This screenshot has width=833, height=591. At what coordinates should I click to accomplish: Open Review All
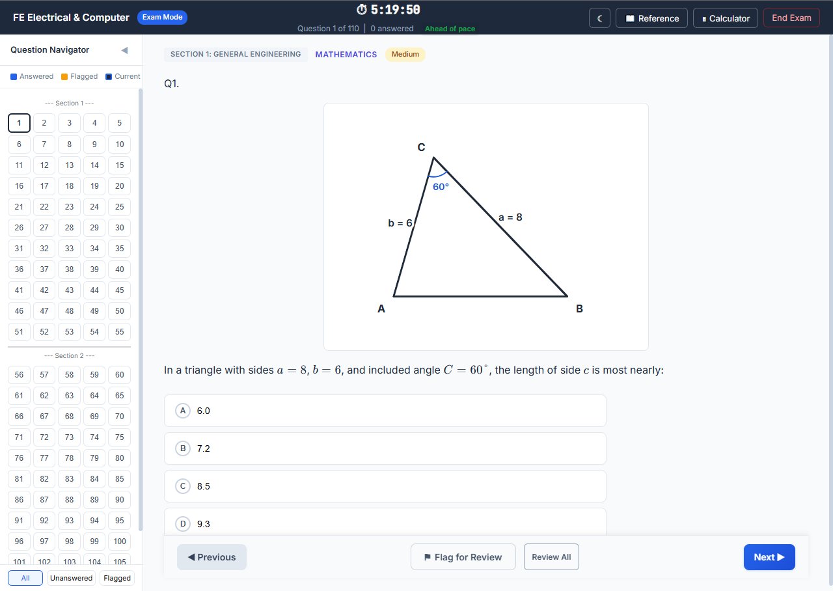tap(551, 557)
